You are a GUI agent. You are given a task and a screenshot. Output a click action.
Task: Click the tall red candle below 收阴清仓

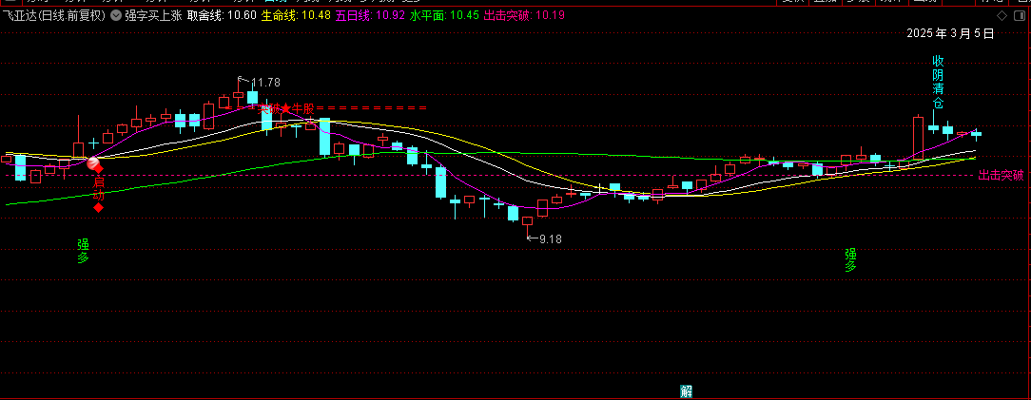[918, 138]
